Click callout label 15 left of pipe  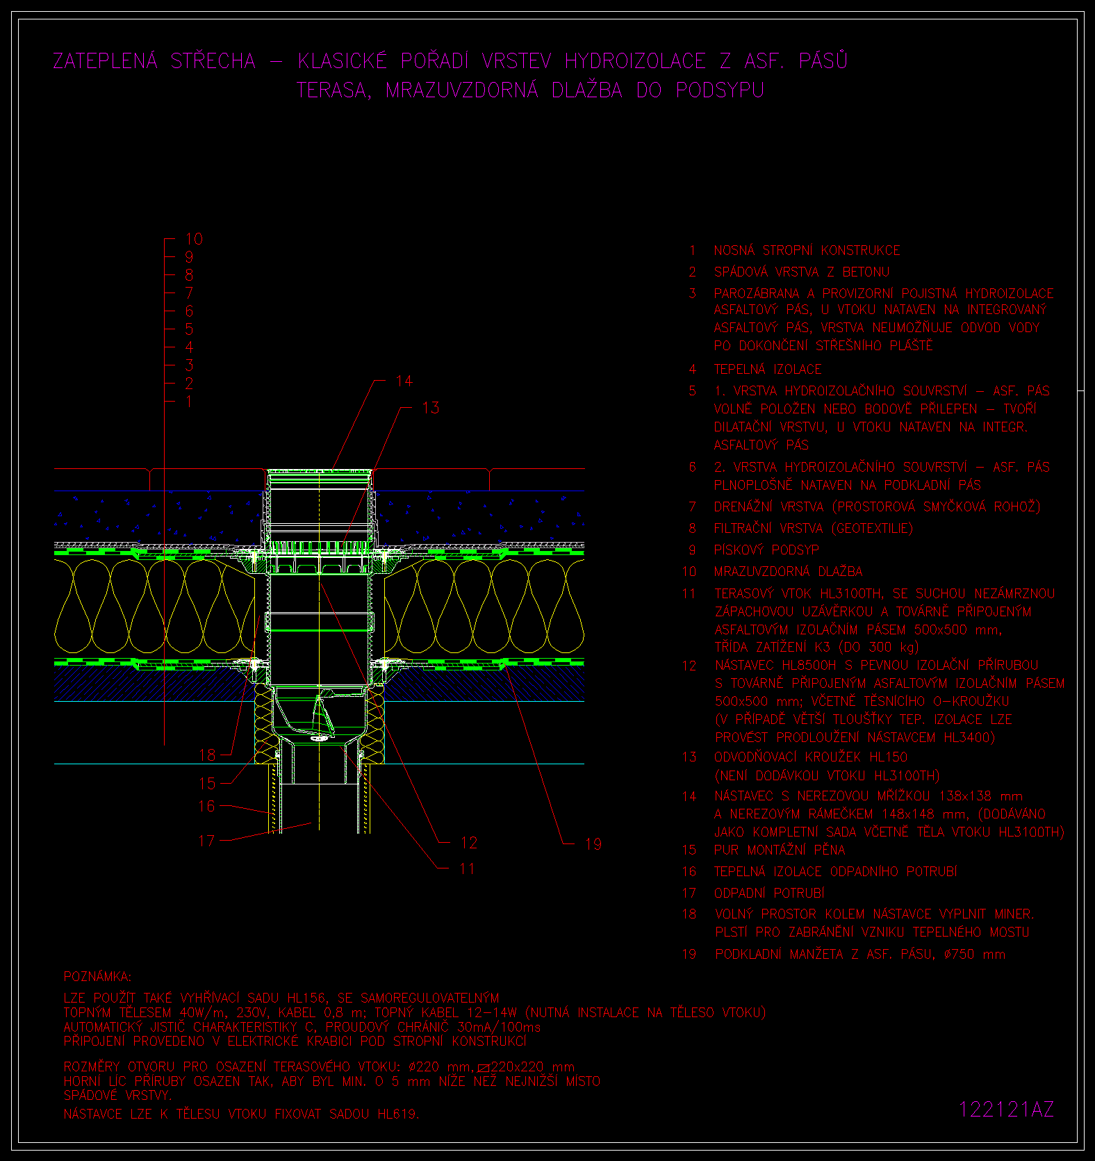[x=208, y=783]
